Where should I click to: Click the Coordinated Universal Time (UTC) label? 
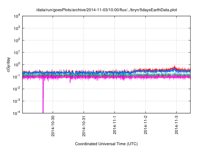pos(106,144)
